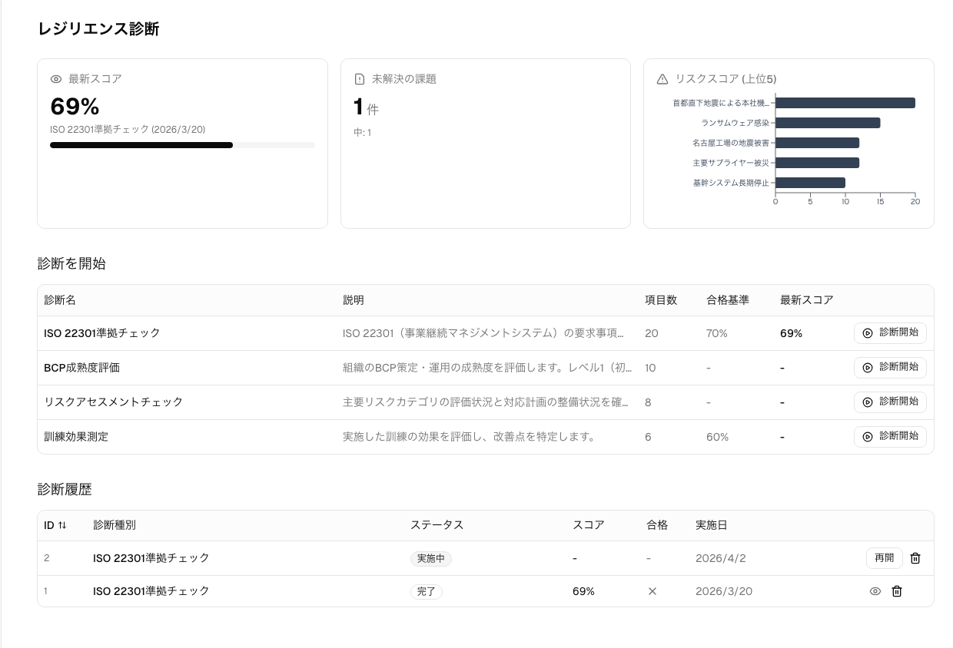Click the 合格基準 column header
This screenshot has width=953, height=648.
coord(728,300)
